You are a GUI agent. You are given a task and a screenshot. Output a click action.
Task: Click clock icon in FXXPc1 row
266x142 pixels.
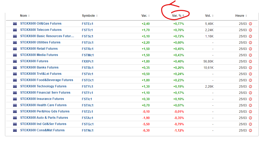coord(250,61)
